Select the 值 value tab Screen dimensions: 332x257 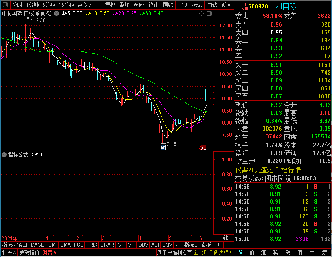tap(300, 252)
